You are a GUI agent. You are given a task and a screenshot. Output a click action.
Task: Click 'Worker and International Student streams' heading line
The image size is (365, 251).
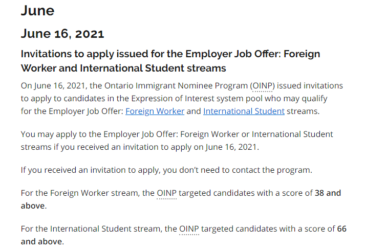click(123, 67)
